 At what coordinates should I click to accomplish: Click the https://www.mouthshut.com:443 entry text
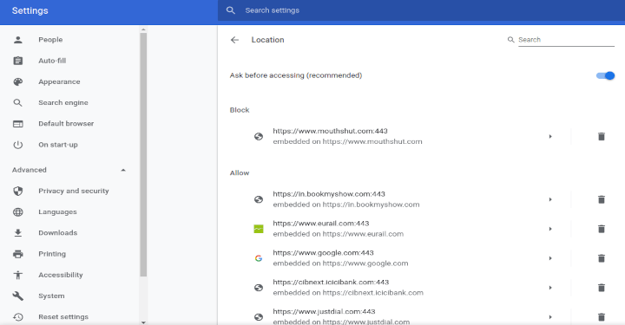coord(331,131)
